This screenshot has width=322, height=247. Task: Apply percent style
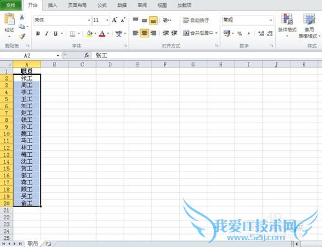pos(240,34)
